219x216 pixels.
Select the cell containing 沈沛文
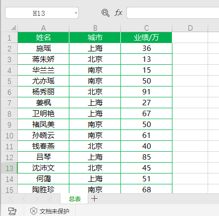[44, 168]
